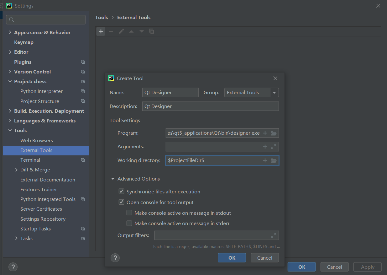Confirm the Create Tool dialog with OK
The width and height of the screenshot is (387, 275).
pos(232,257)
